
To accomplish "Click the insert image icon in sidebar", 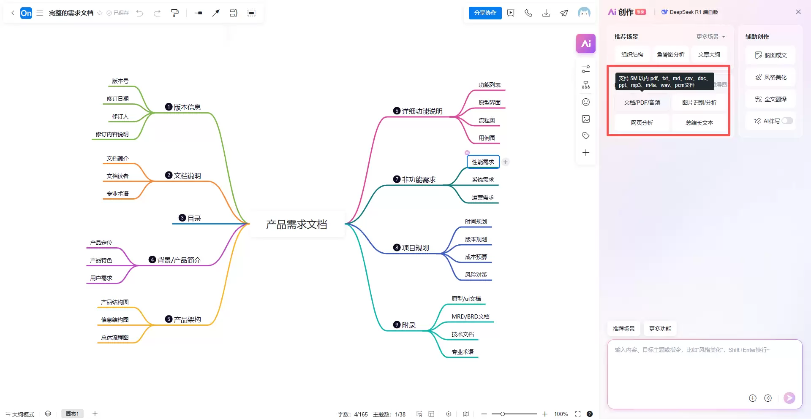I will point(586,119).
